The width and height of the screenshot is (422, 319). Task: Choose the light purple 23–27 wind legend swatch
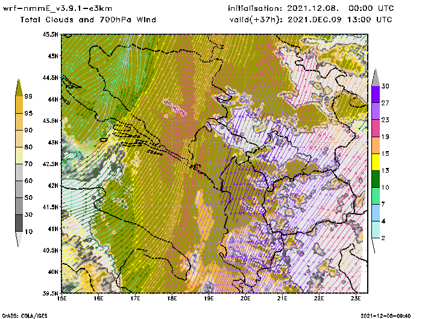point(376,111)
